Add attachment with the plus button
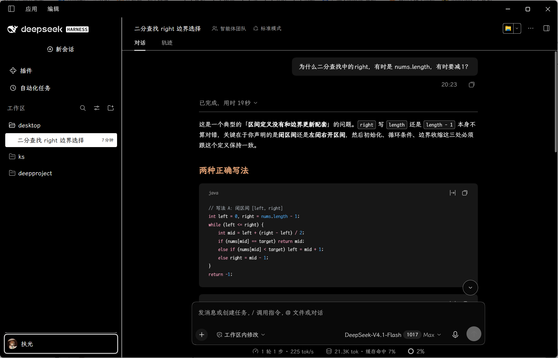This screenshot has height=358, width=558. click(x=202, y=335)
